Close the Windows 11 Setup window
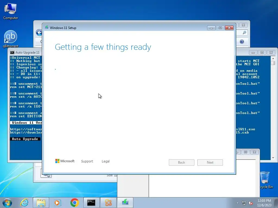The width and height of the screenshot is (278, 208). (x=229, y=28)
